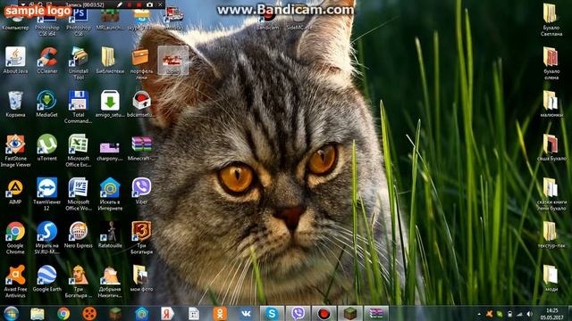
Task: Select the Minecraft WinRAR archive icon on the desktop
Action: tap(141, 148)
